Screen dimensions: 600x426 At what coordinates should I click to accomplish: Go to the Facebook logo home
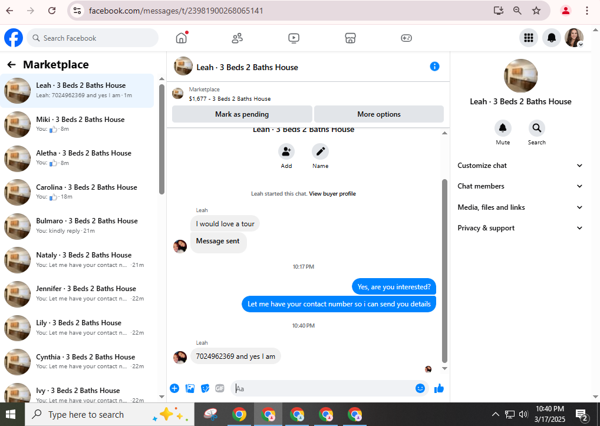pyautogui.click(x=14, y=38)
